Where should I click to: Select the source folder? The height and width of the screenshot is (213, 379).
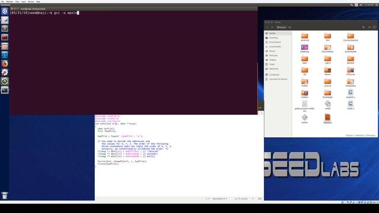tap(327, 82)
